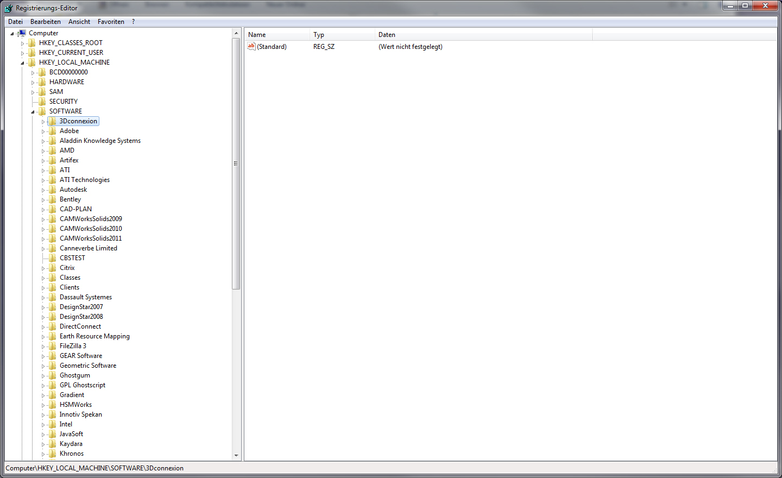Click the 3Dconnexion folder icon
This screenshot has width=782, height=478.
(x=53, y=121)
